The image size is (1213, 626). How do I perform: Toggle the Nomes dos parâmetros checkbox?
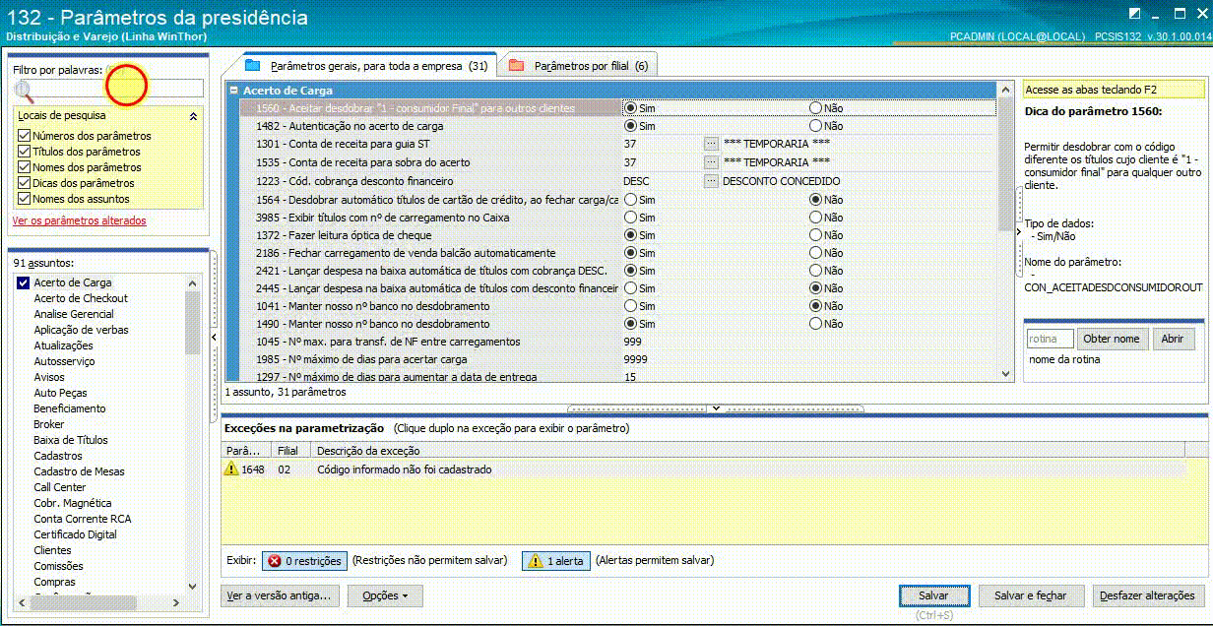click(24, 167)
